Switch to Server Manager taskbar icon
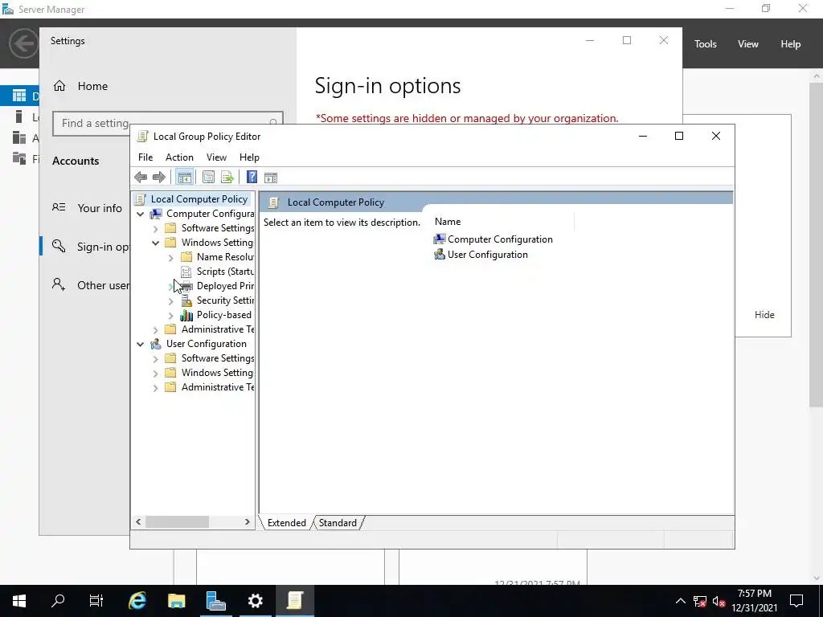Viewport: 823px width, 617px height. [215, 601]
